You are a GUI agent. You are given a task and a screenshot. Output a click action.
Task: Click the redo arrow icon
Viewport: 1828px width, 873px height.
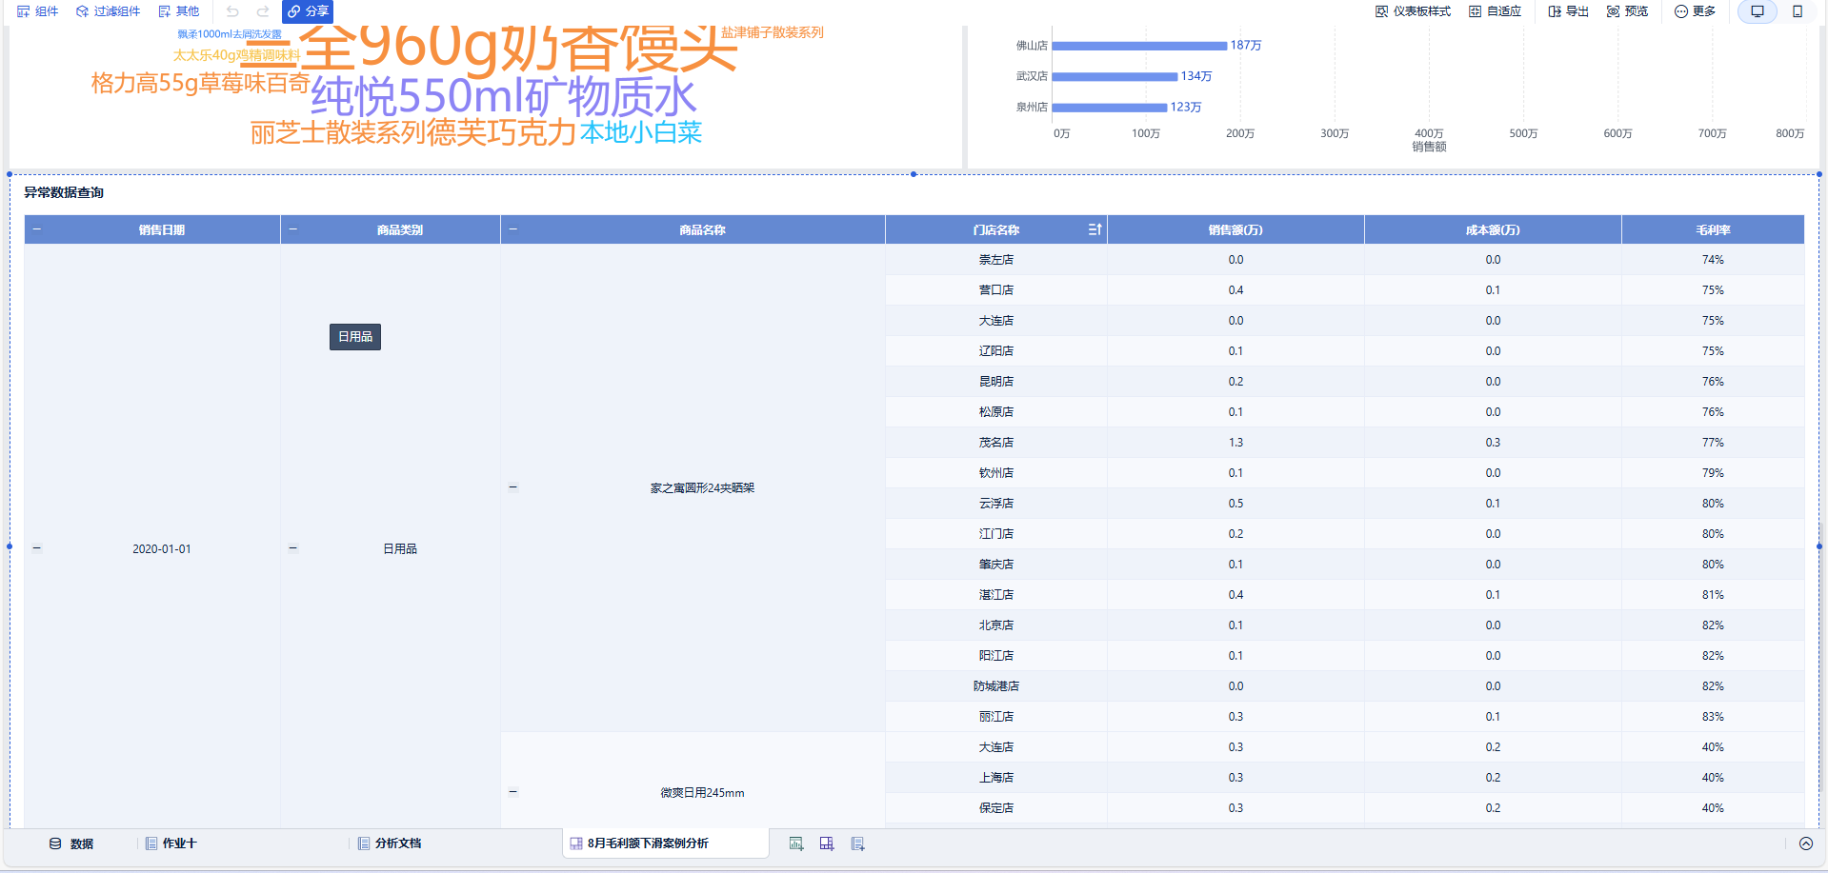point(263,11)
